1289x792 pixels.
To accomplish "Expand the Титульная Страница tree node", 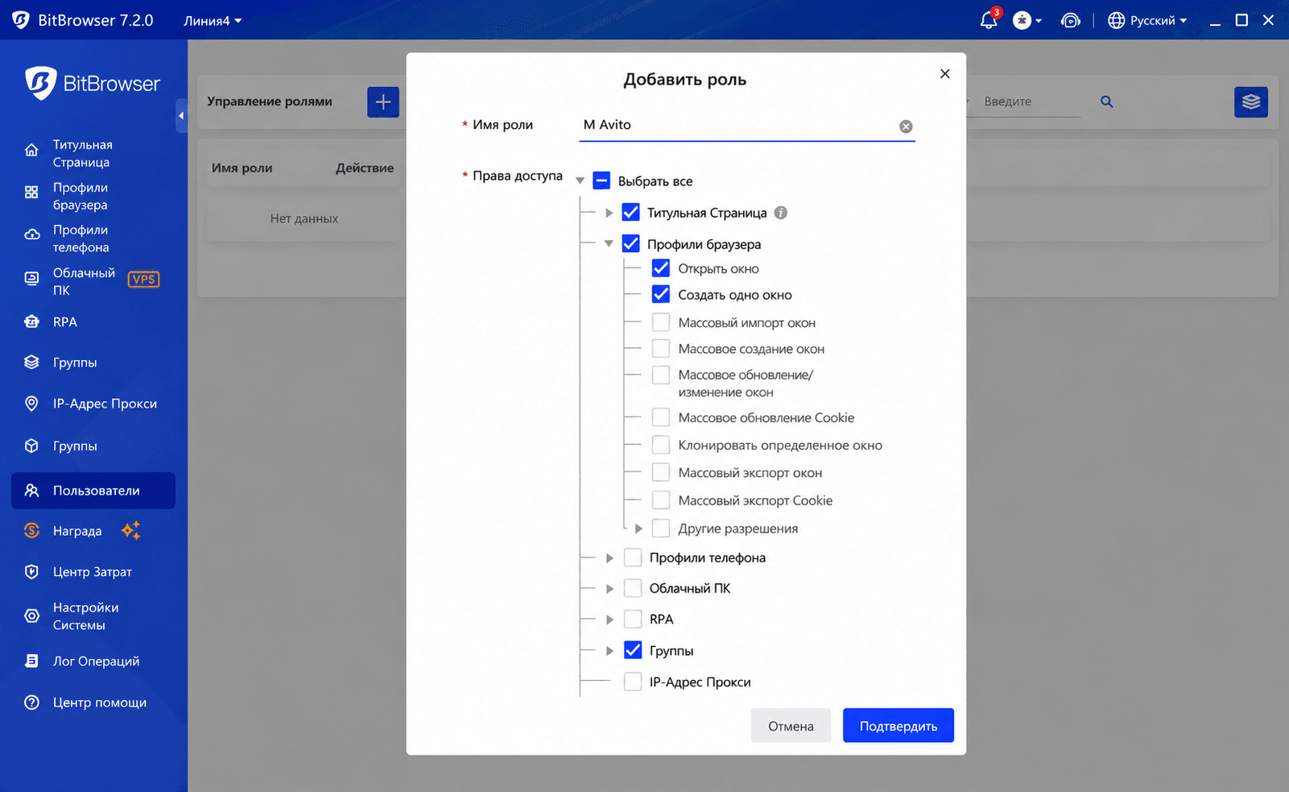I will [609, 213].
